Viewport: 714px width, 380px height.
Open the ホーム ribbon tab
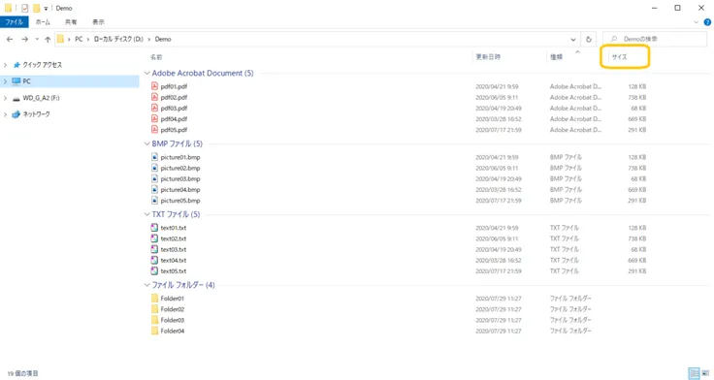pos(43,22)
